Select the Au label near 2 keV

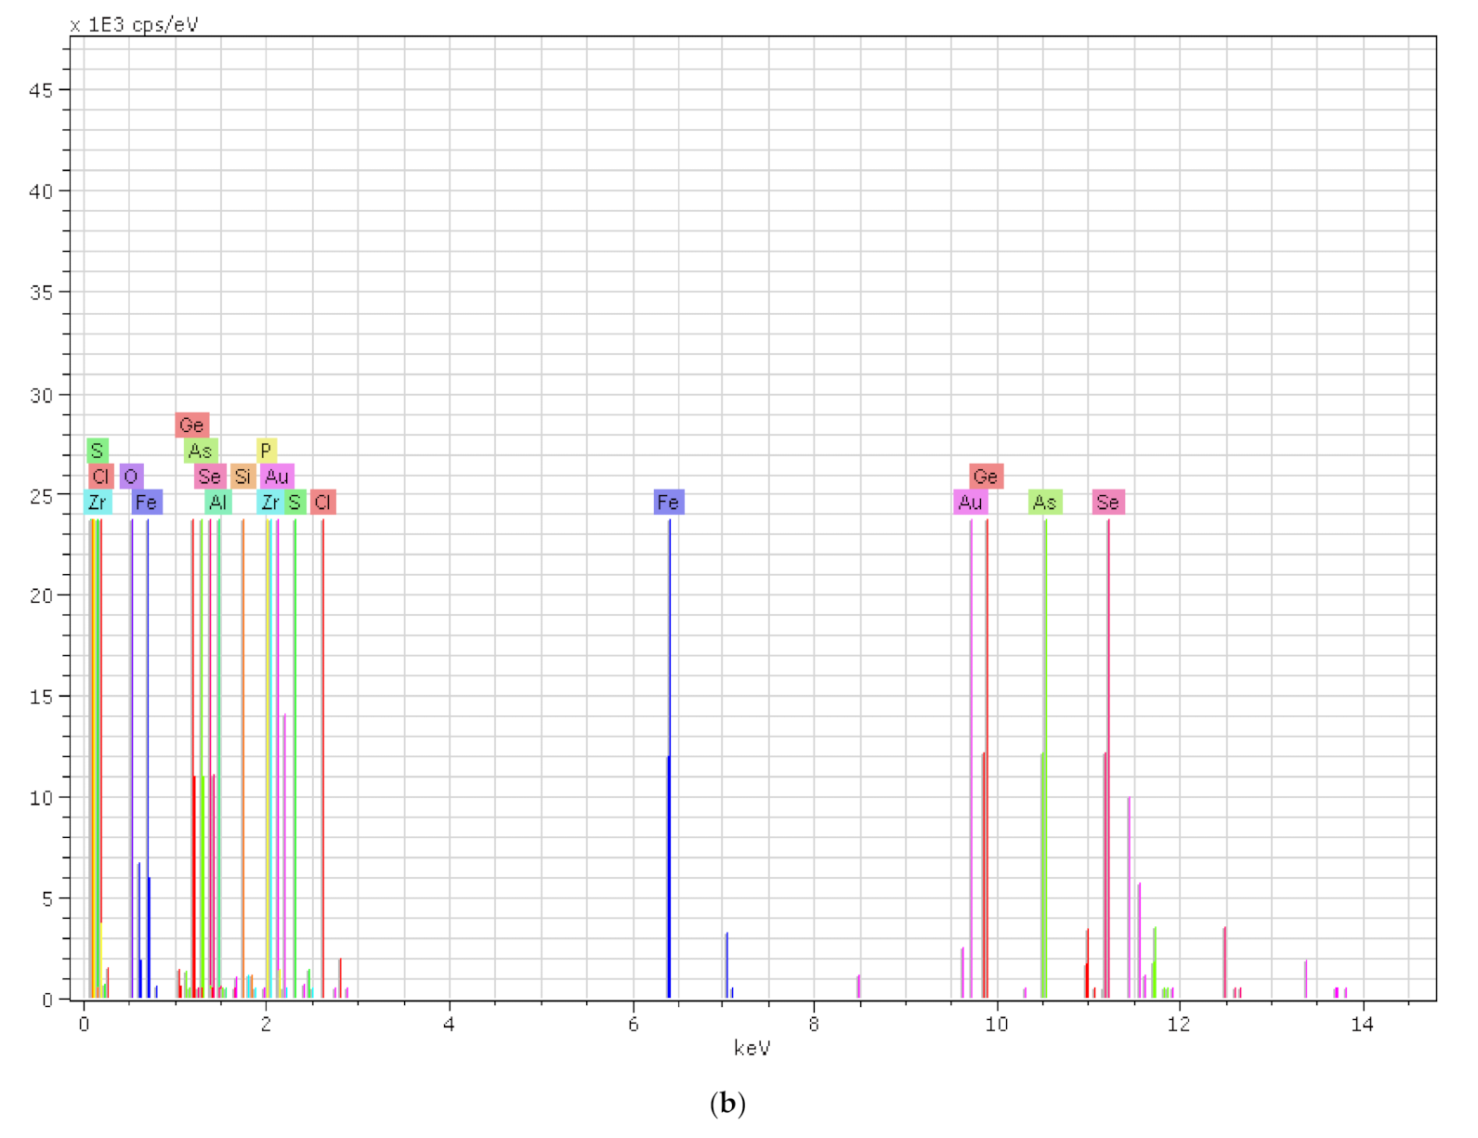pos(277,477)
